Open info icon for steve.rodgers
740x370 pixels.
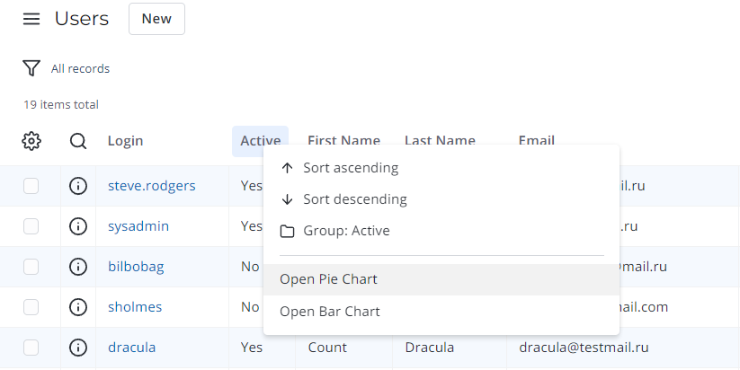click(78, 186)
